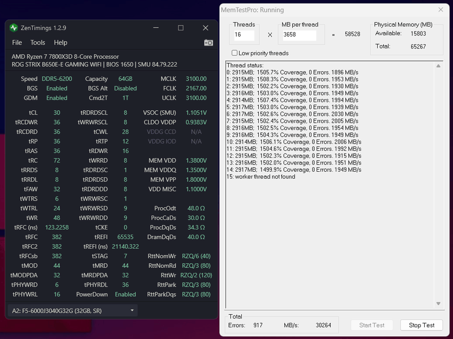453x339 pixels.
Task: Click the tWR value 48
Action: coord(57,218)
